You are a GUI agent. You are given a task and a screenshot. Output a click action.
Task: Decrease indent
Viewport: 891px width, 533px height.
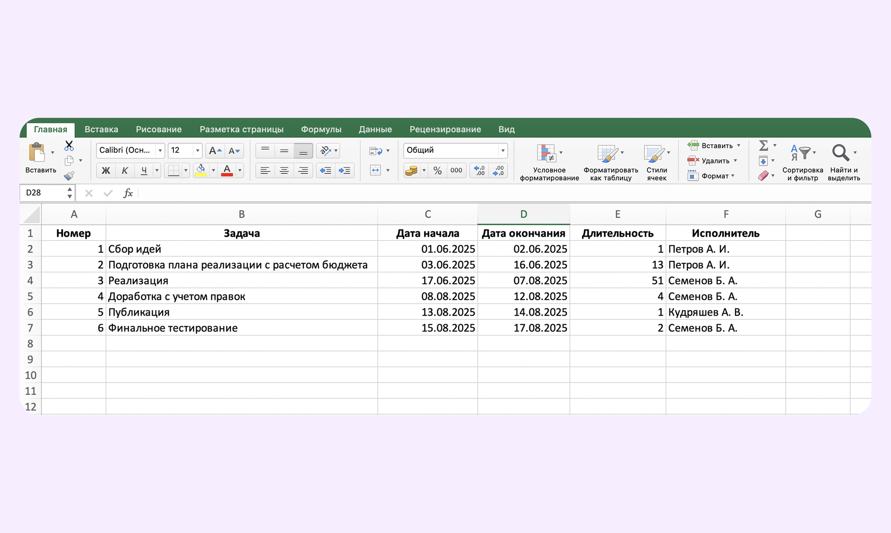pos(326,171)
